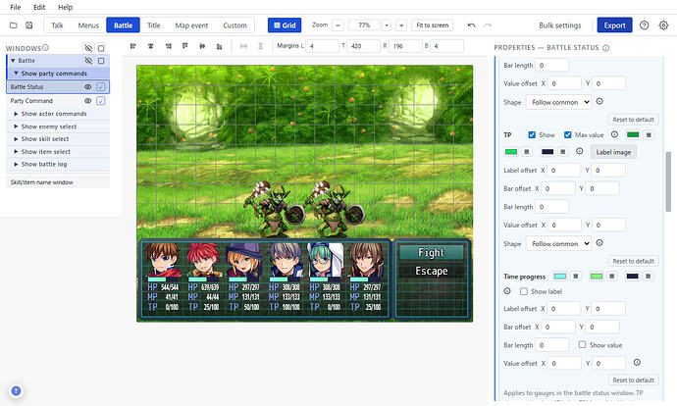Uncheck TP Max value checkbox

pyautogui.click(x=568, y=135)
